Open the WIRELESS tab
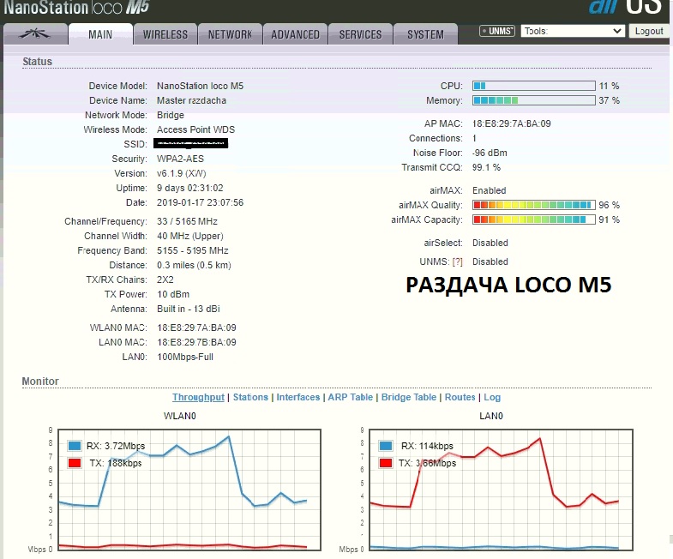 pos(165,34)
